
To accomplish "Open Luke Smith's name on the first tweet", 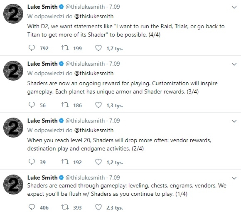I will (42, 7).
